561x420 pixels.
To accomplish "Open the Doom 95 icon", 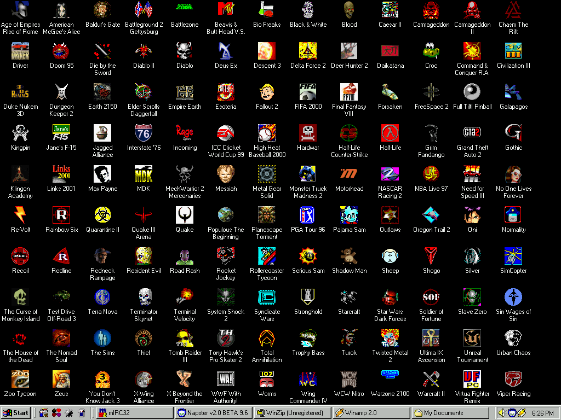I will [x=61, y=51].
